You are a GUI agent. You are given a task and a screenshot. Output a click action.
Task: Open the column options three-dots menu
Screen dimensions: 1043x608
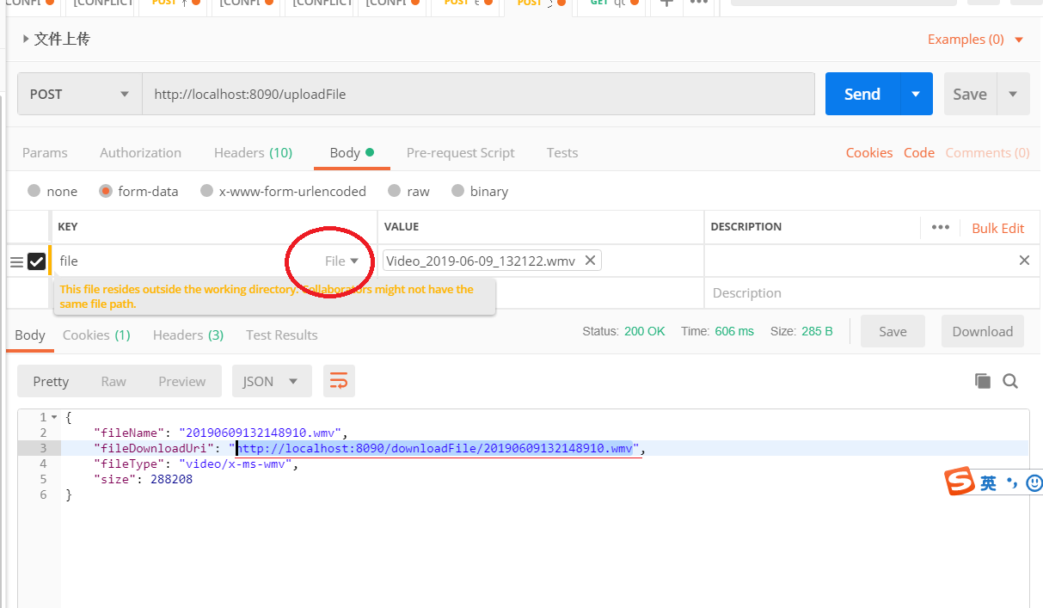(x=941, y=227)
